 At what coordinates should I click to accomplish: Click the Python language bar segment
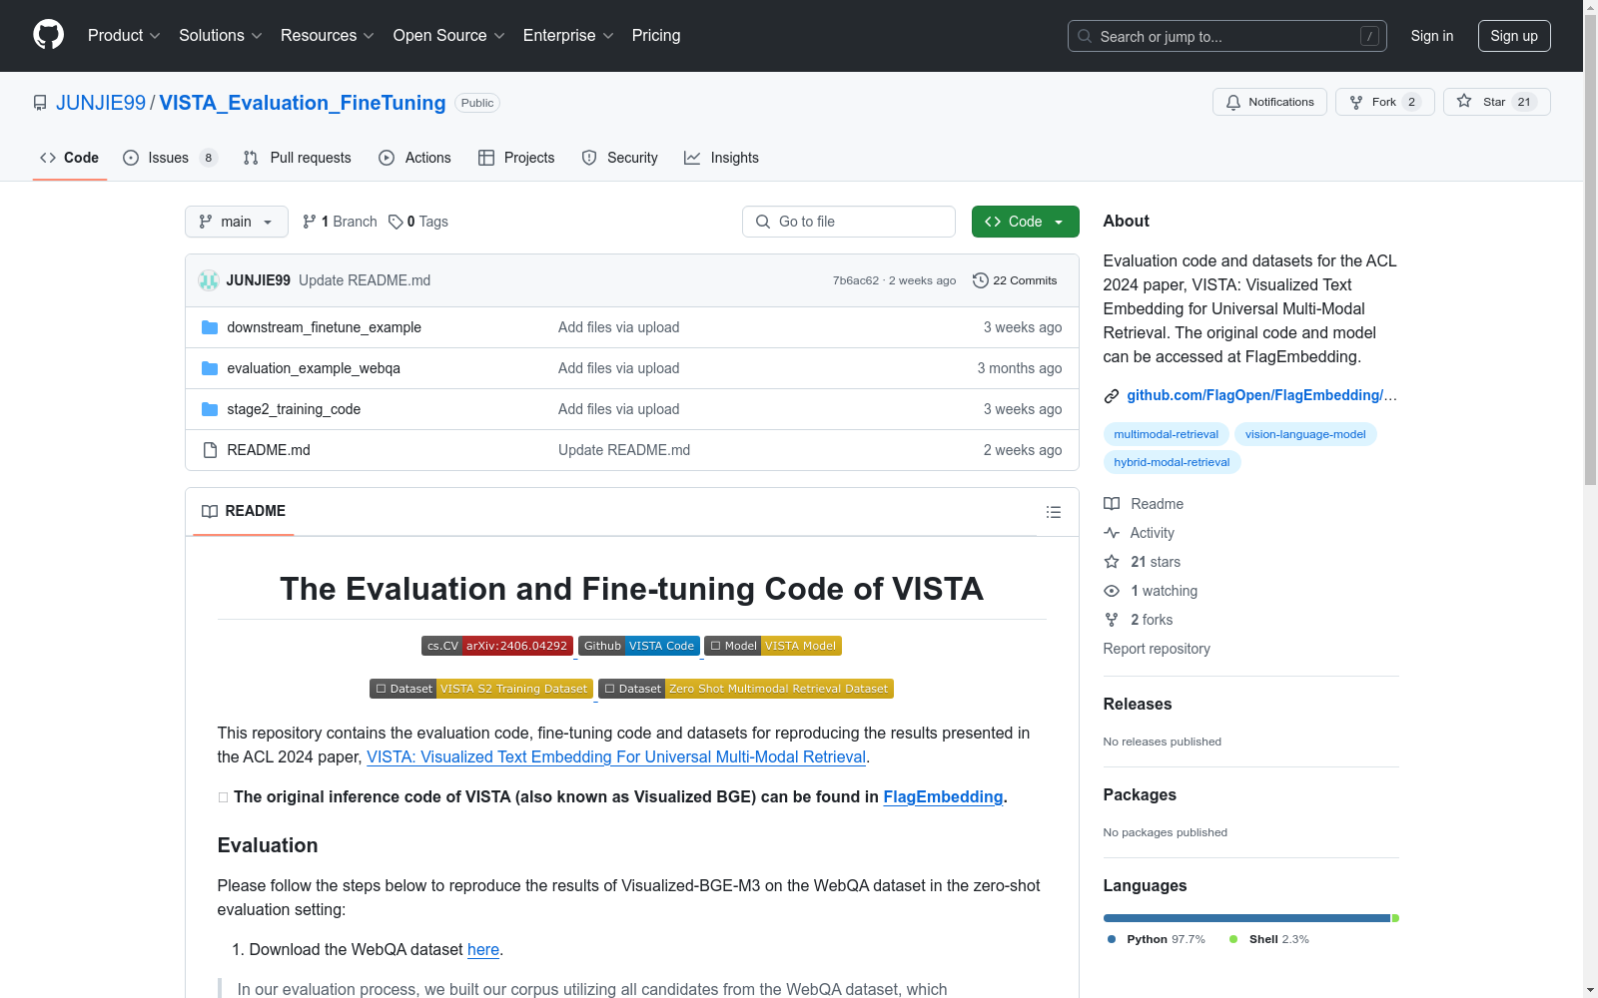pyautogui.click(x=1246, y=918)
